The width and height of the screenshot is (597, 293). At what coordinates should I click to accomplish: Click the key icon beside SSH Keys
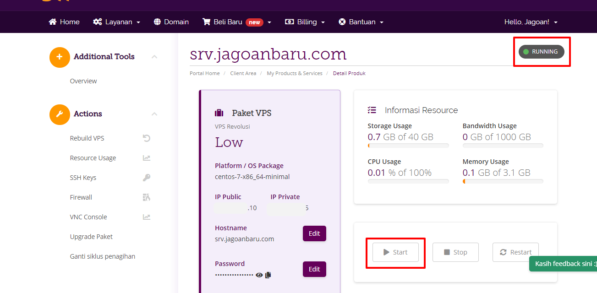click(x=147, y=178)
